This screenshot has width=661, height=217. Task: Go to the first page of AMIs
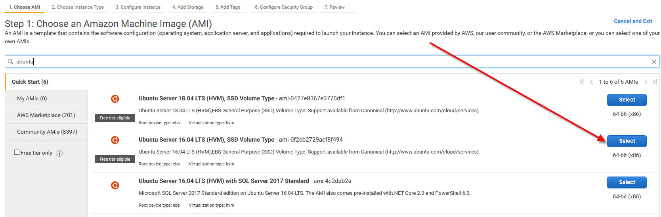(581, 82)
